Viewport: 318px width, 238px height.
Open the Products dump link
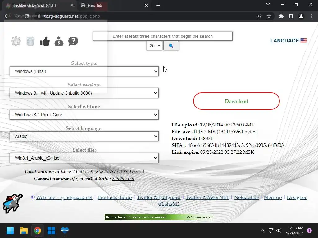point(115,197)
